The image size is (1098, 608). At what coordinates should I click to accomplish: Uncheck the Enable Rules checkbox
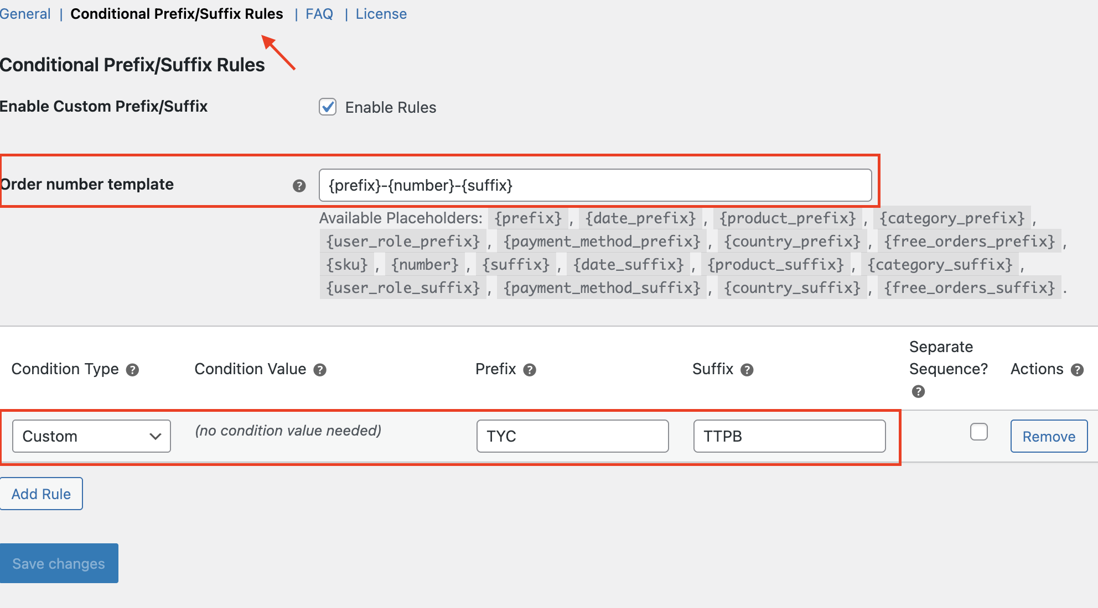(328, 107)
